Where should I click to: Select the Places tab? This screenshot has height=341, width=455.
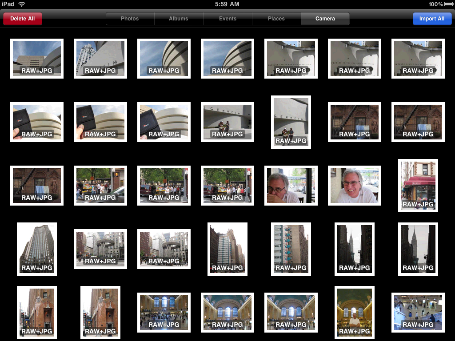[276, 19]
